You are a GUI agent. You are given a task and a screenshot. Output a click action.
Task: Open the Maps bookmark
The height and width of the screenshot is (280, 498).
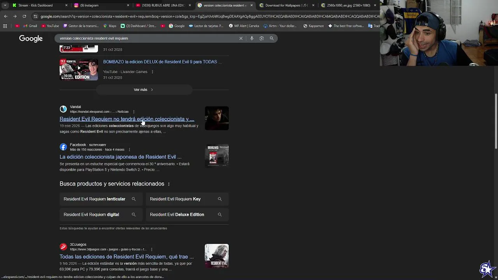(110, 26)
